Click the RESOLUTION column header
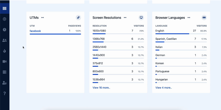 99,26
